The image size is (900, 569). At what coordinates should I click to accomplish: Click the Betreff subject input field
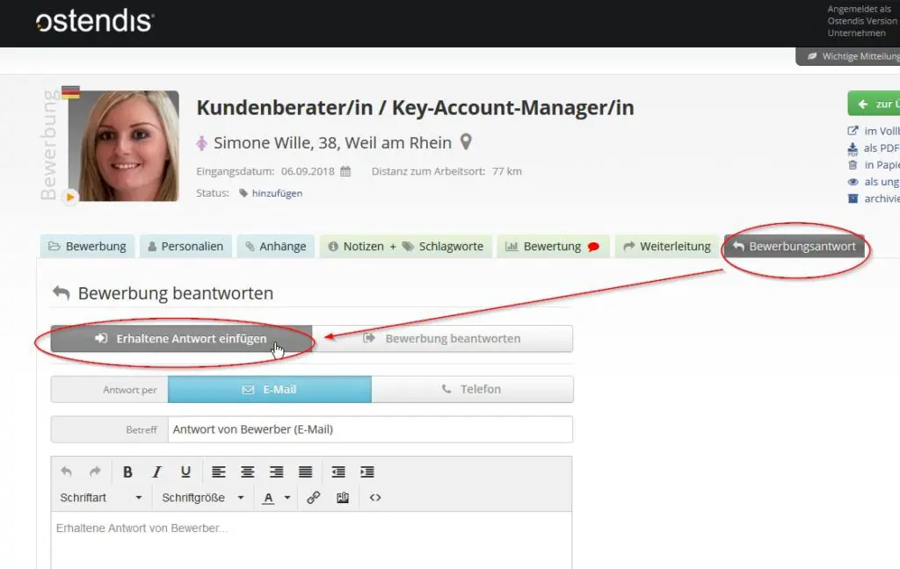tap(370, 429)
